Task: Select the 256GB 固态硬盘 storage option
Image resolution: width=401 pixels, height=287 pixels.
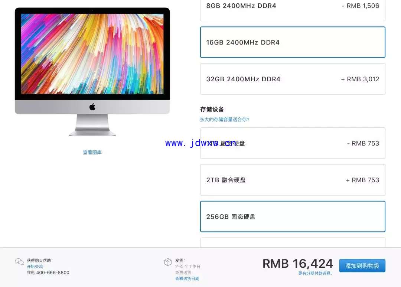Action: [293, 217]
